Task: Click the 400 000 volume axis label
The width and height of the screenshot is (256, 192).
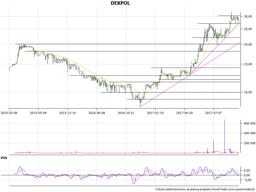Action: pos(250,133)
